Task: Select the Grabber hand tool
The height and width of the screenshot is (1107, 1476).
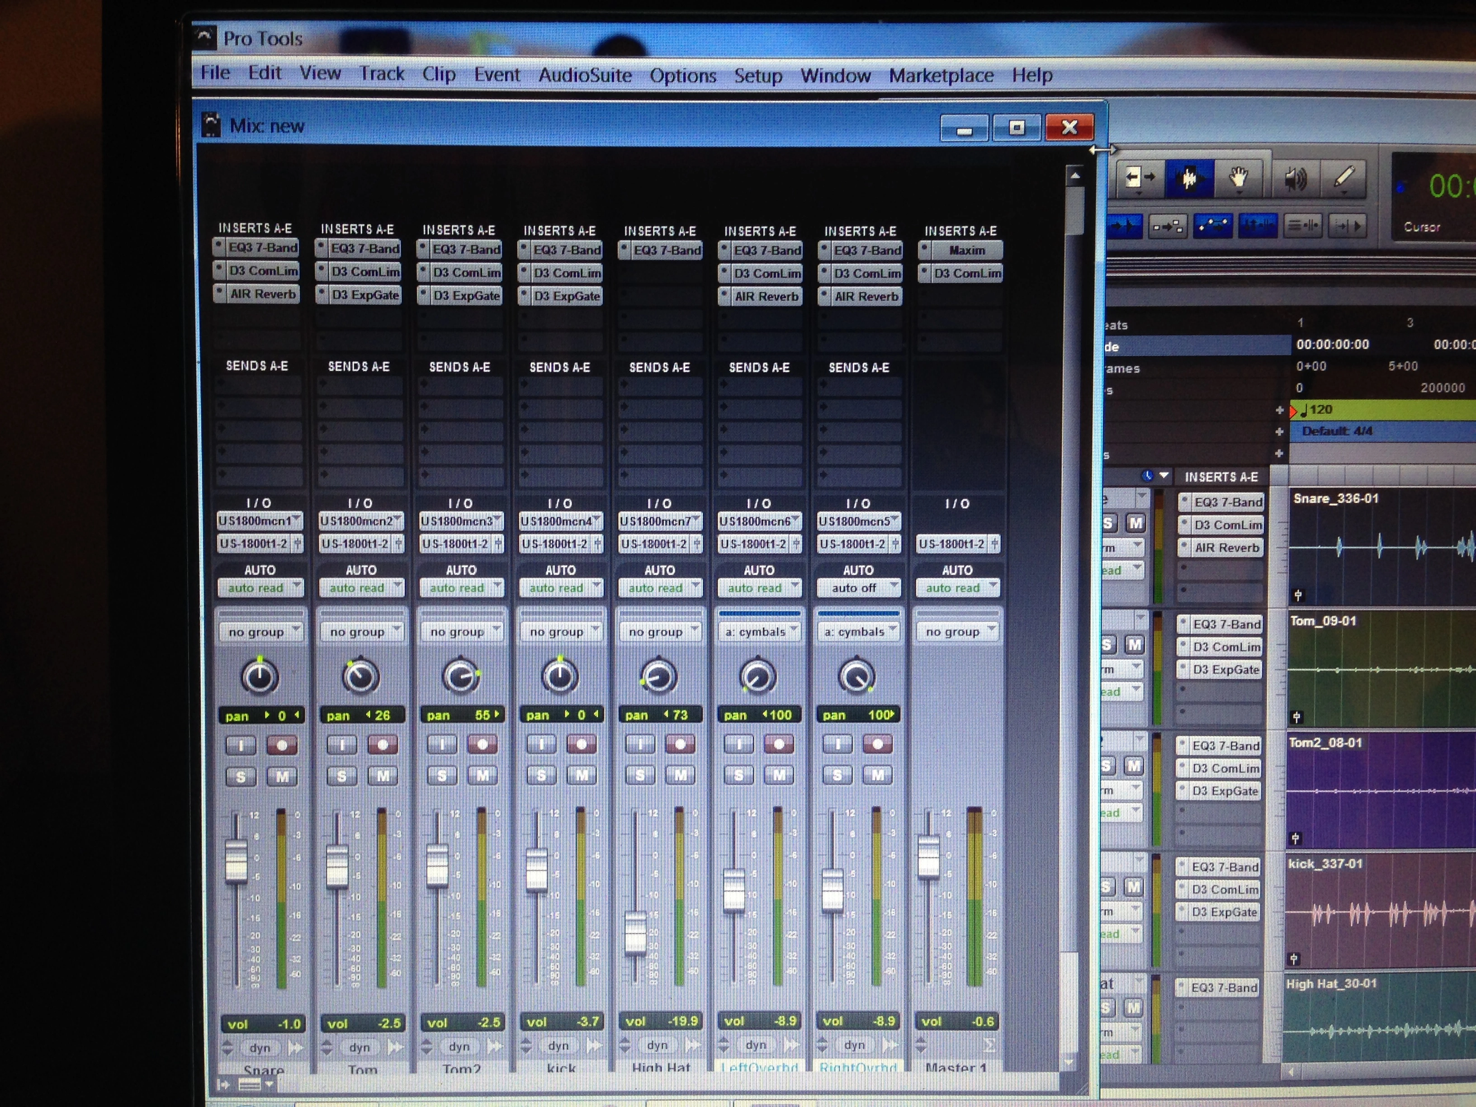Action: pos(1239,178)
